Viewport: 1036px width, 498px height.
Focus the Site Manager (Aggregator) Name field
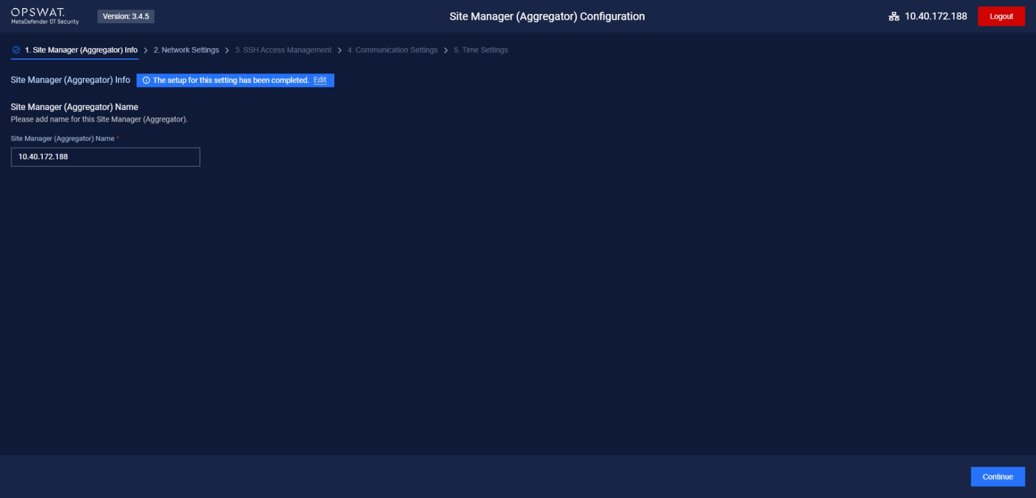[x=105, y=157]
